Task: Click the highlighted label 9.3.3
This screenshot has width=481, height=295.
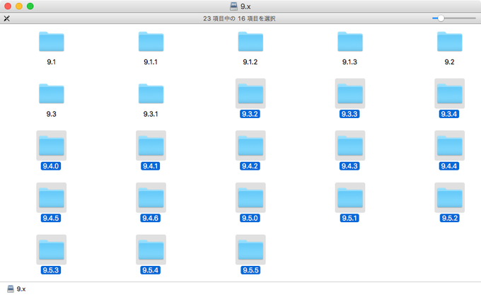Action: pyautogui.click(x=349, y=114)
